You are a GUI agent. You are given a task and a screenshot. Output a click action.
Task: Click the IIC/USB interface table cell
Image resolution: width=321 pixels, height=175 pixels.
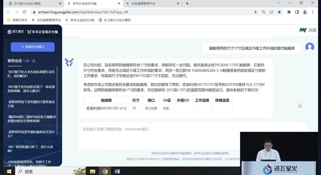[x=151, y=108]
